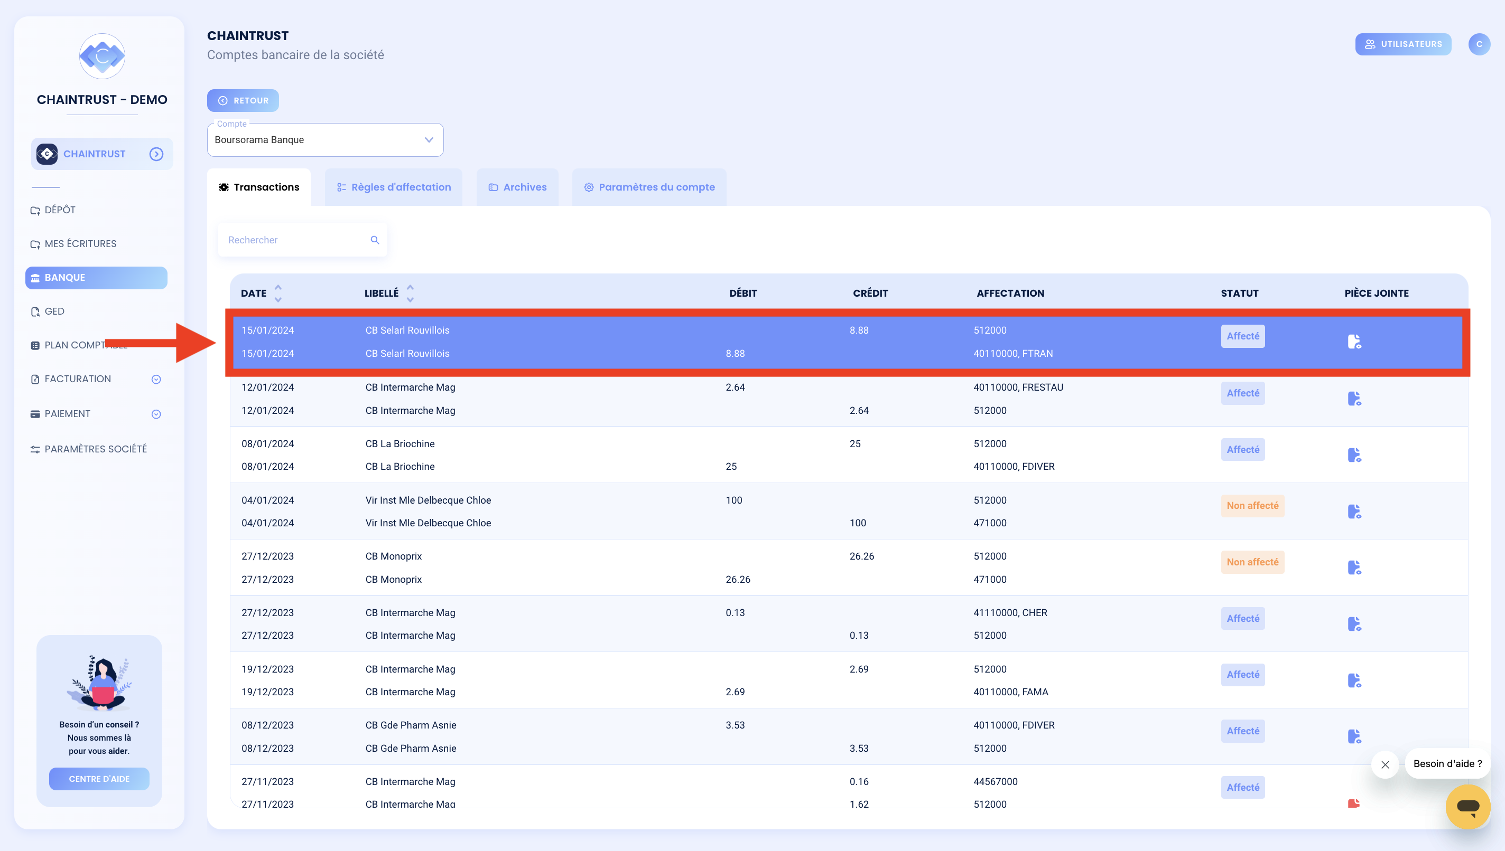Open the chat support bubble
Viewport: 1505px width, 851px height.
click(1467, 807)
